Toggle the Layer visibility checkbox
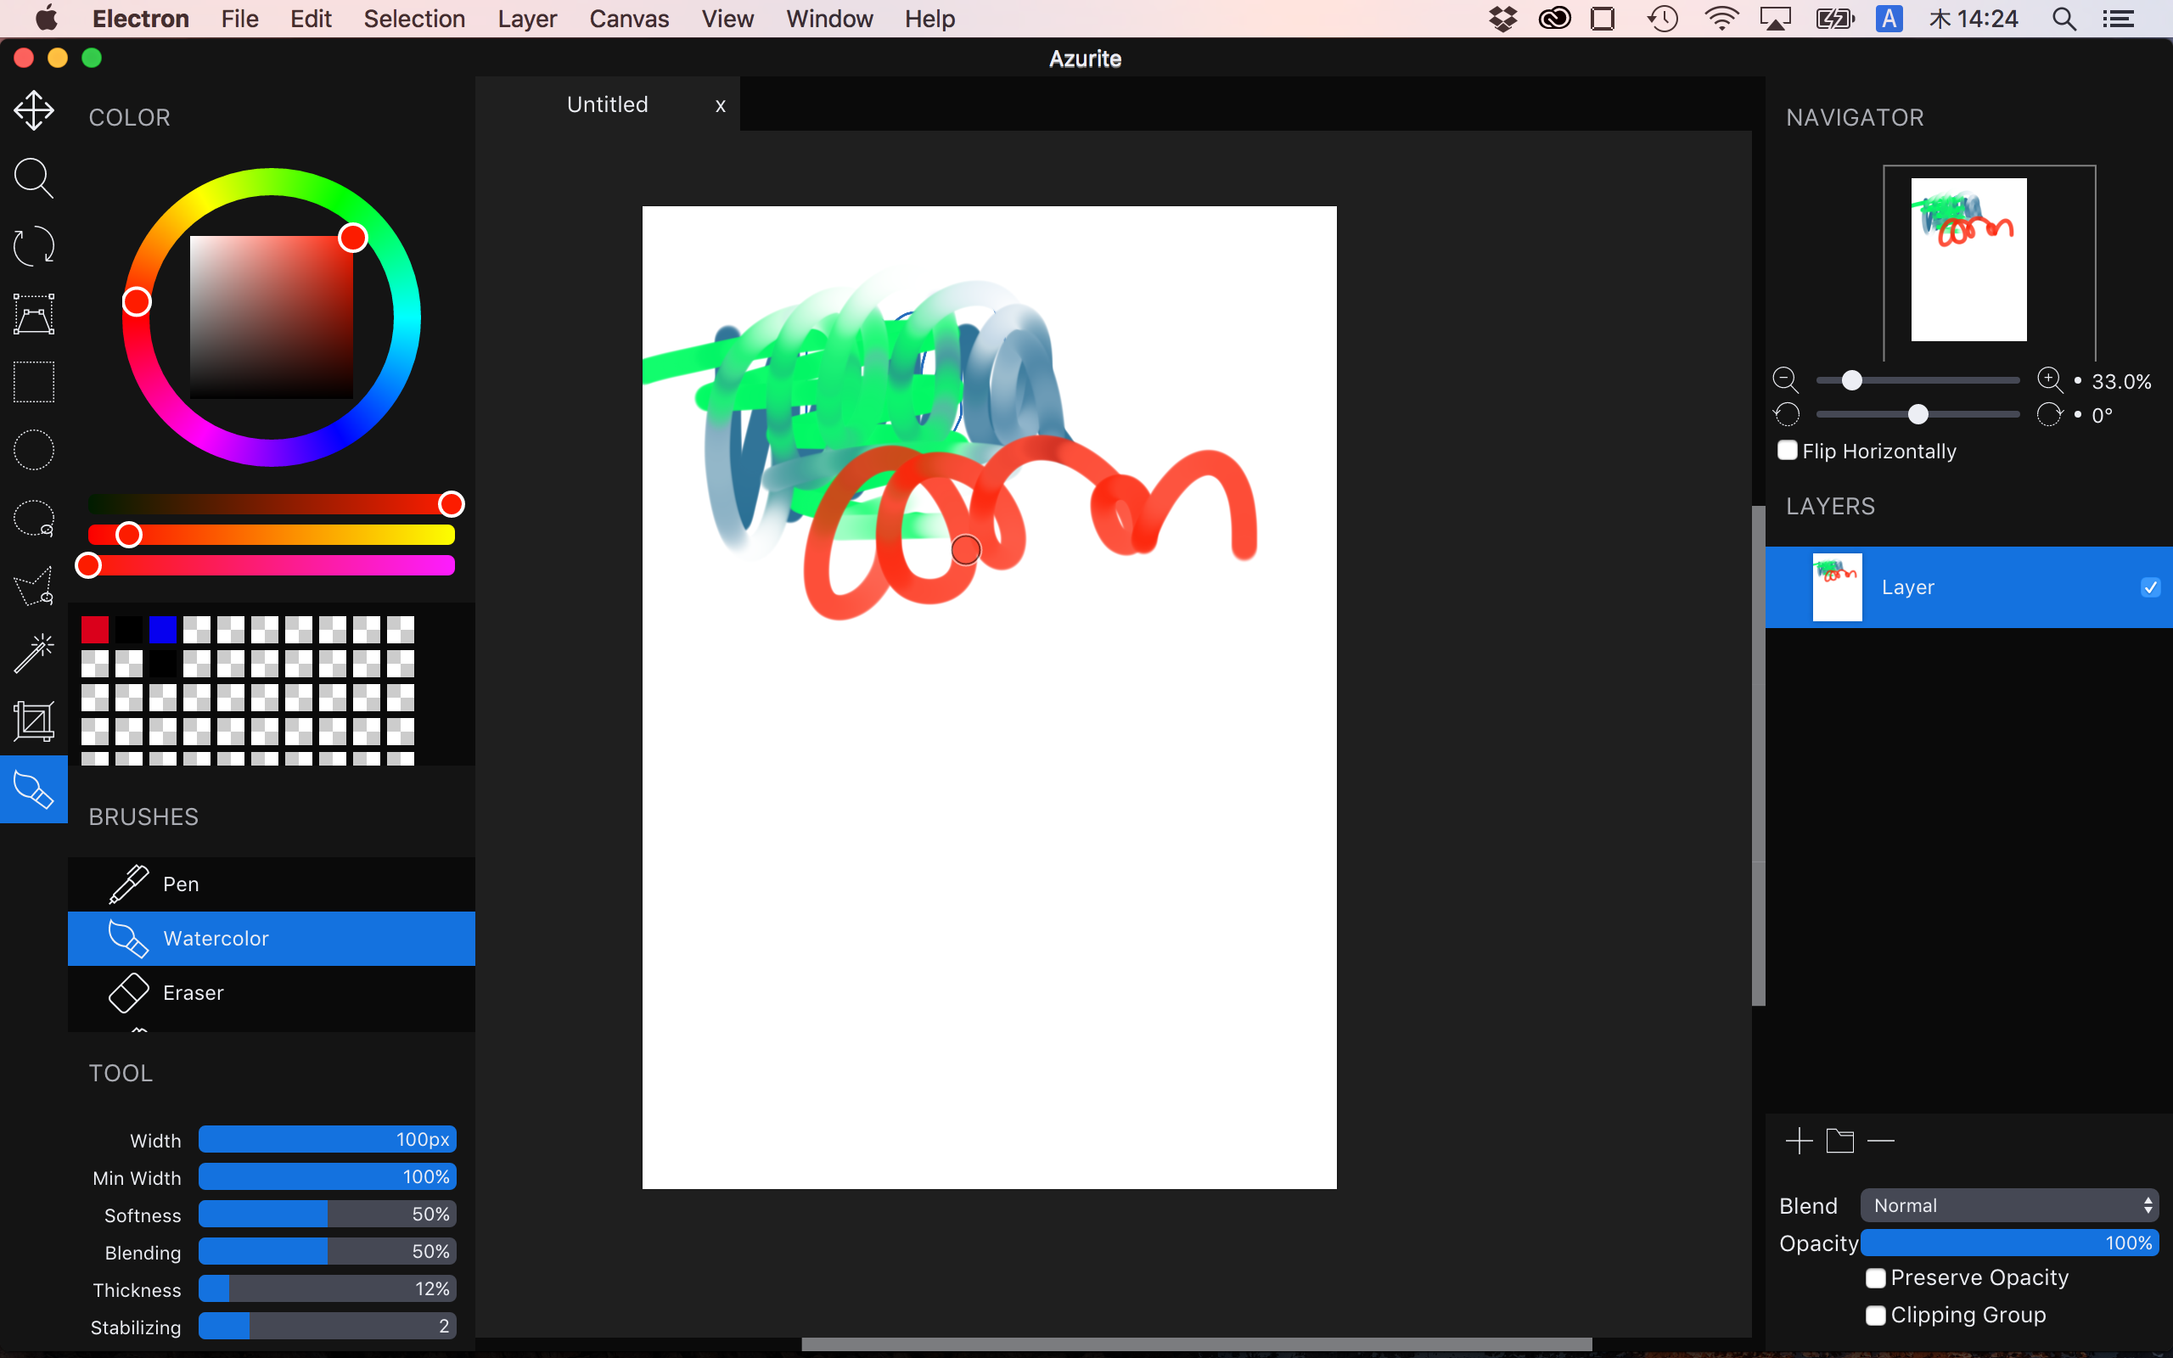This screenshot has height=1358, width=2173. (2151, 586)
